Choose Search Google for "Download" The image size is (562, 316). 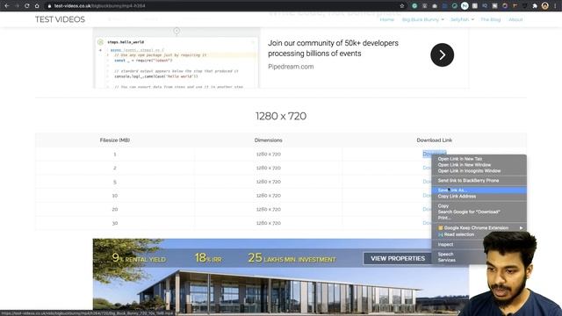(x=469, y=212)
